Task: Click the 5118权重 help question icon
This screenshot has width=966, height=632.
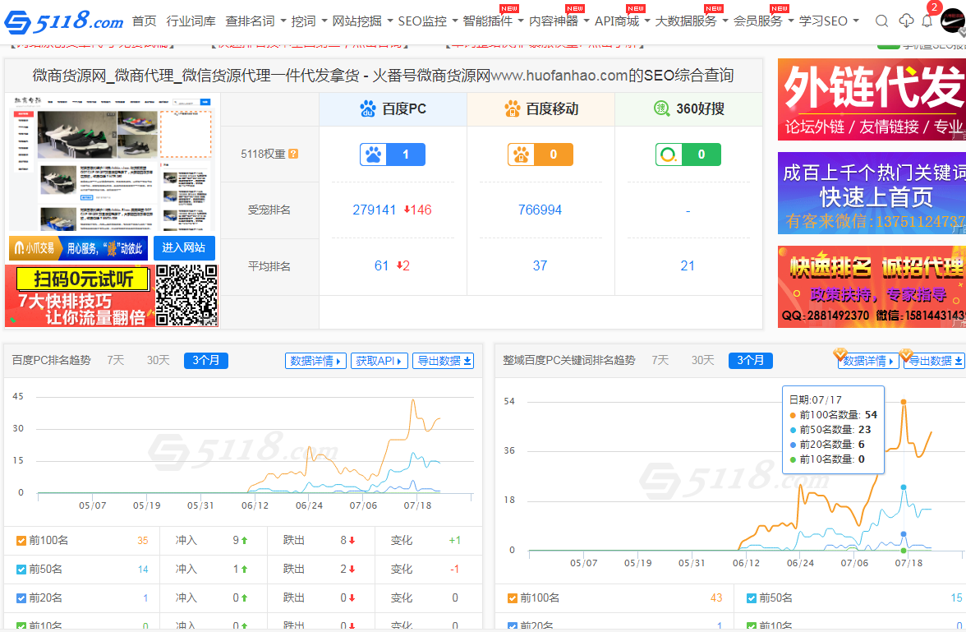Action: pyautogui.click(x=293, y=154)
